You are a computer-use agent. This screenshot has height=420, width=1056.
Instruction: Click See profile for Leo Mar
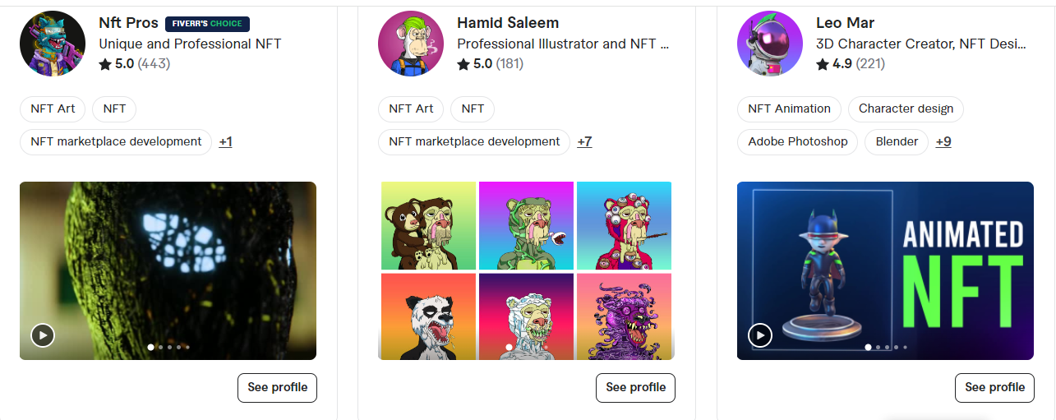994,387
